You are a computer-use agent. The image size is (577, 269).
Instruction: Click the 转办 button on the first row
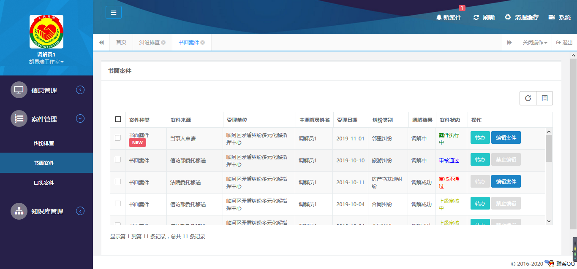[480, 137]
